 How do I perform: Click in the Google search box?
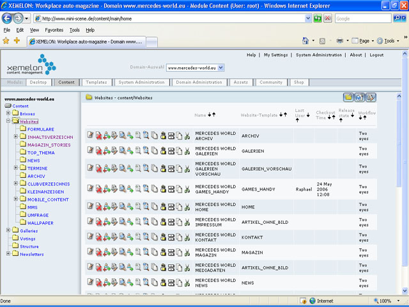point(363,19)
